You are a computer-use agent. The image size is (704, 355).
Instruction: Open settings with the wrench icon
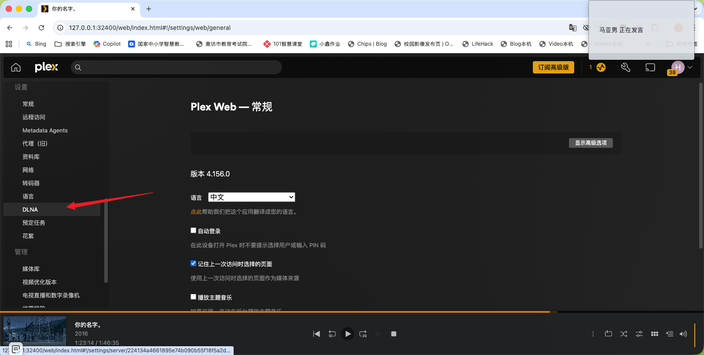coord(626,67)
